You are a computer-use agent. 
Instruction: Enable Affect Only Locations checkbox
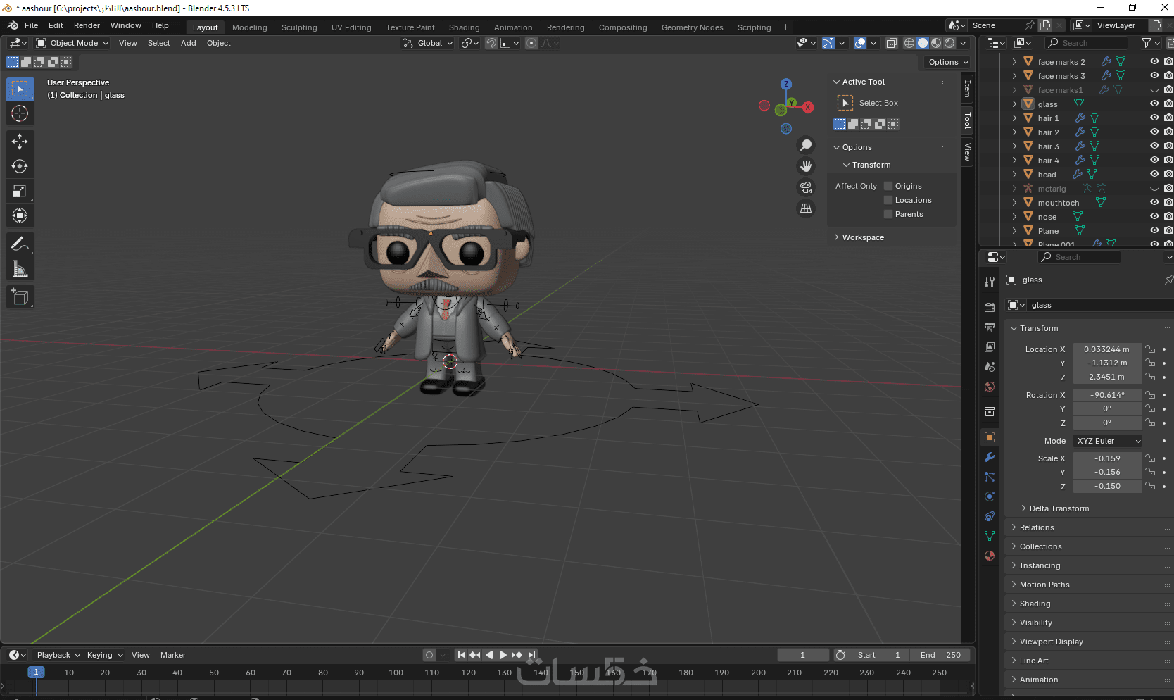pyautogui.click(x=888, y=200)
